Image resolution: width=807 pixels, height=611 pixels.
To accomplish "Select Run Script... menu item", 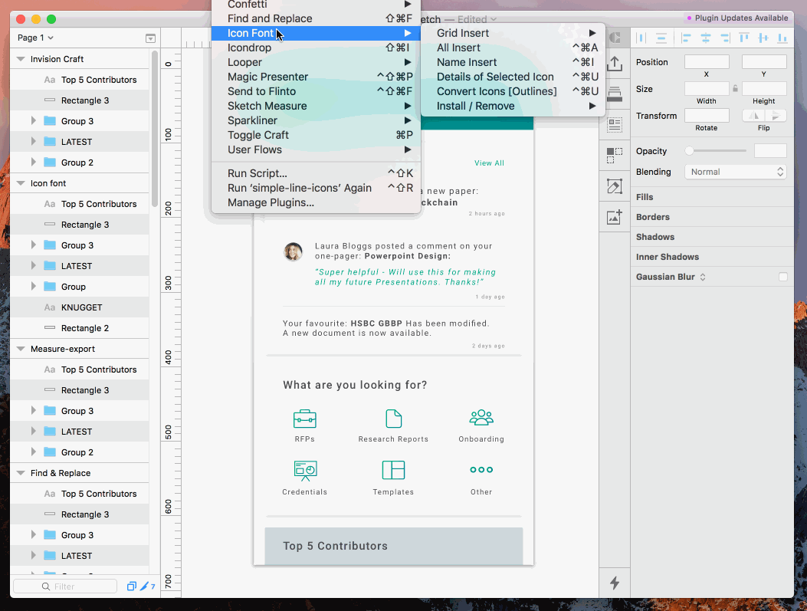I will pyautogui.click(x=316, y=173).
